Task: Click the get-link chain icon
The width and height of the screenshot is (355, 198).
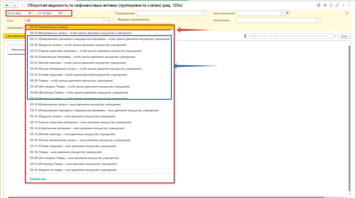Action: point(337,5)
